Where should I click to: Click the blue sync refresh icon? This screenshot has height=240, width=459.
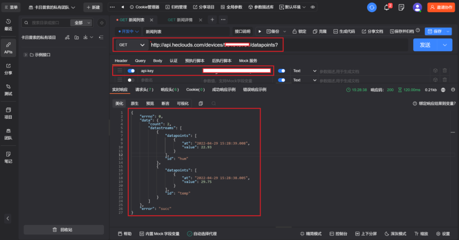coord(372,7)
